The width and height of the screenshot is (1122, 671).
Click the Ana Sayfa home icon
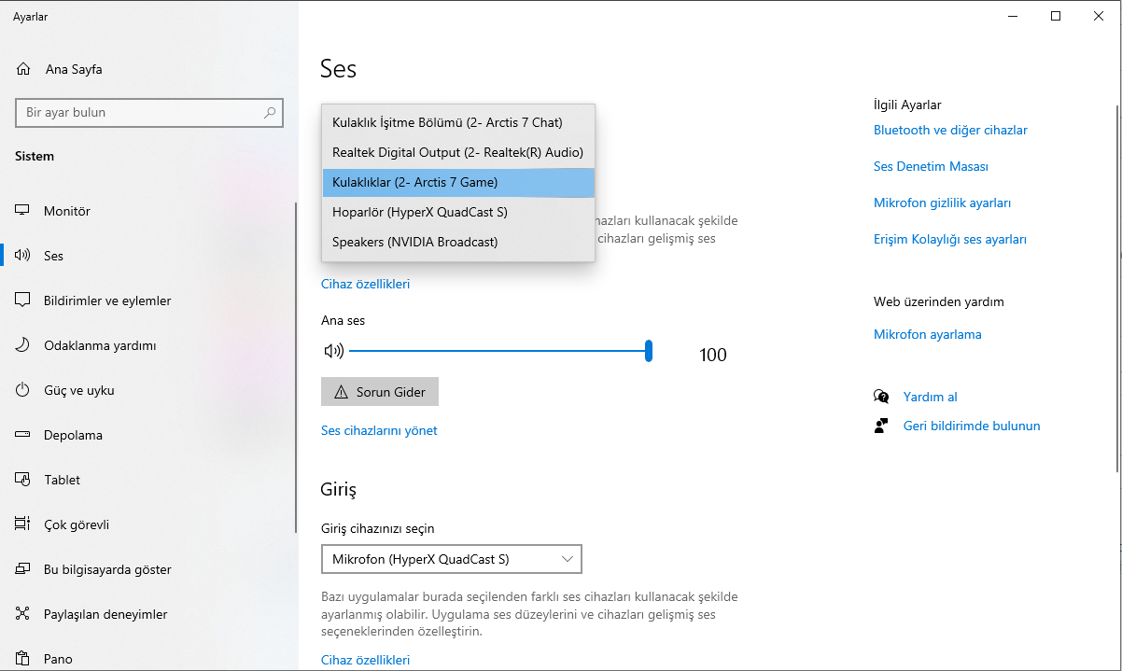coord(23,69)
